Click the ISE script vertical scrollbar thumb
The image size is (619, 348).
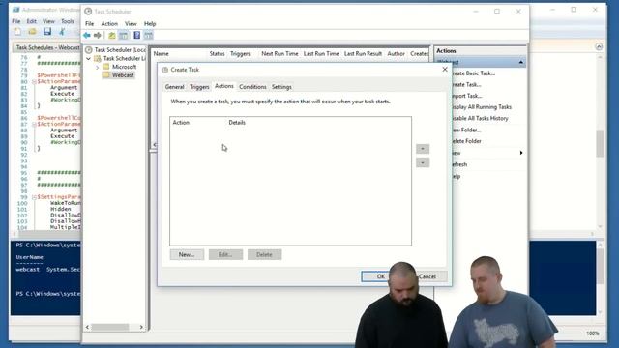(x=600, y=144)
